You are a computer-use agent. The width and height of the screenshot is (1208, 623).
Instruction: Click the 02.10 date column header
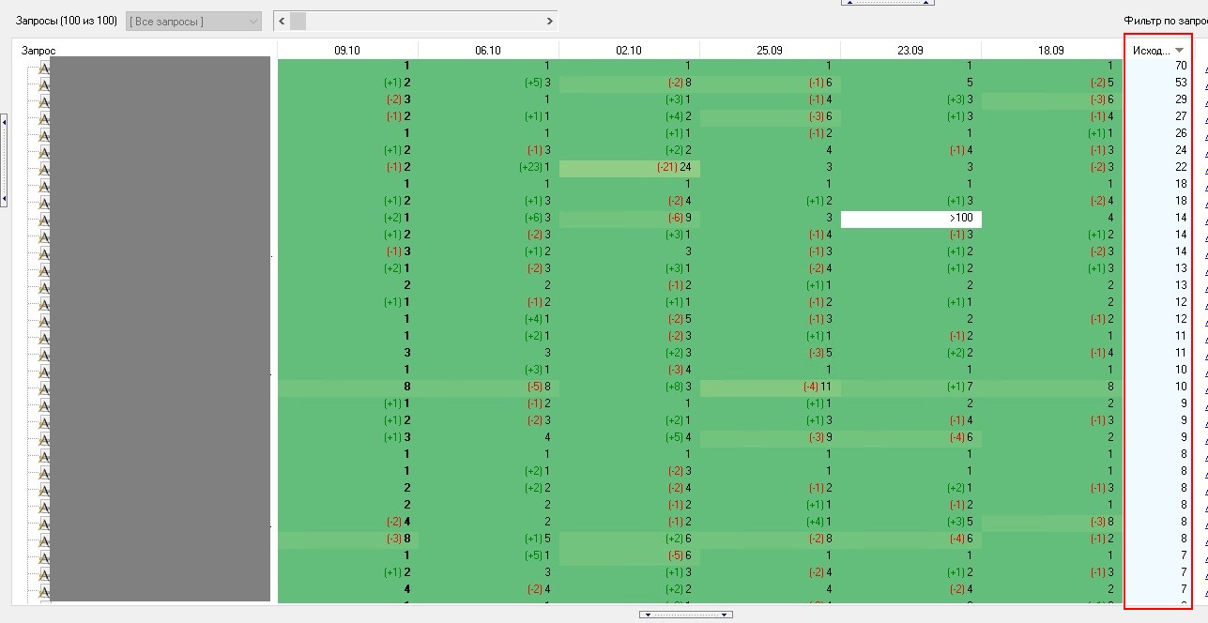pyautogui.click(x=629, y=51)
